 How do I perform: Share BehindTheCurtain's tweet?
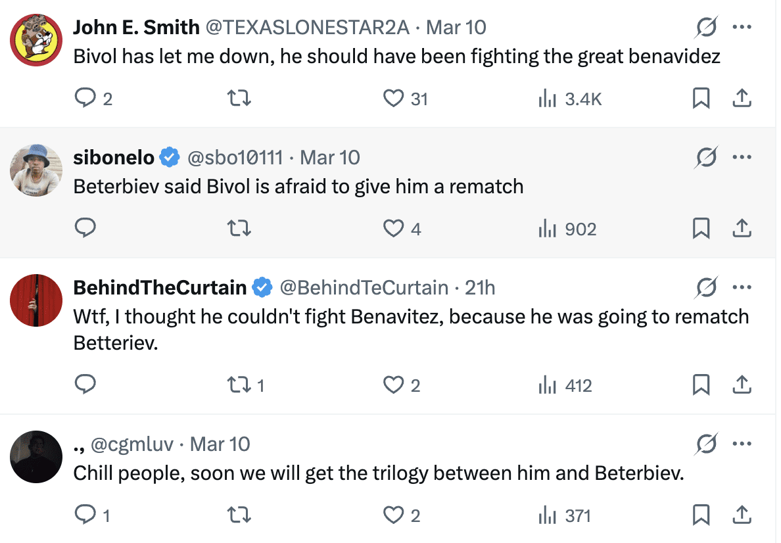pyautogui.click(x=741, y=385)
